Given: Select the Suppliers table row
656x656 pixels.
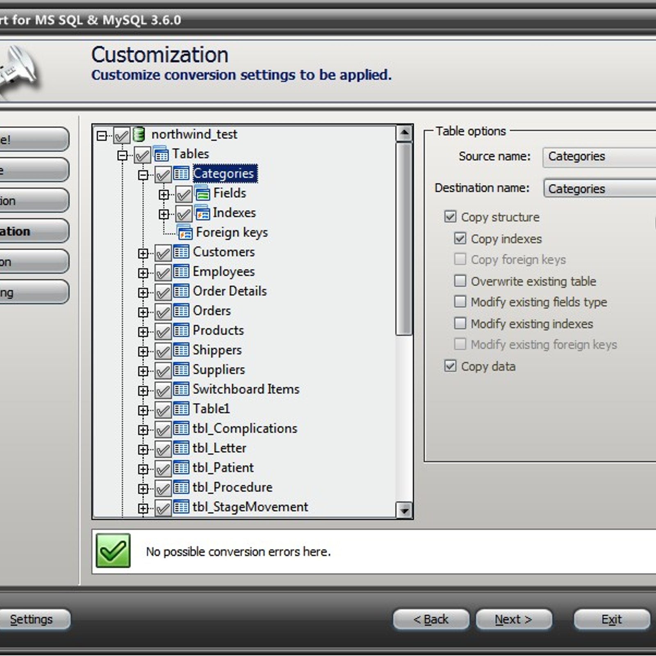Looking at the screenshot, I should click(219, 370).
